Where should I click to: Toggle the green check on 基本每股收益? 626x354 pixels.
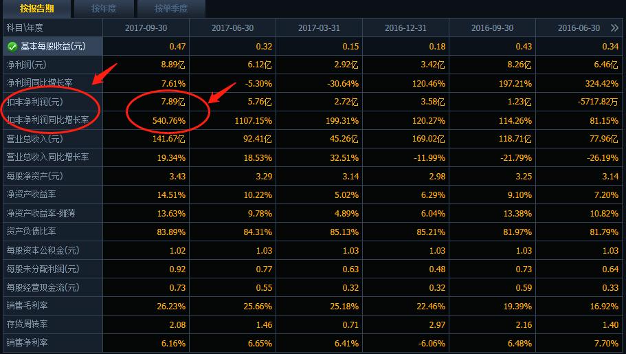tap(12, 46)
